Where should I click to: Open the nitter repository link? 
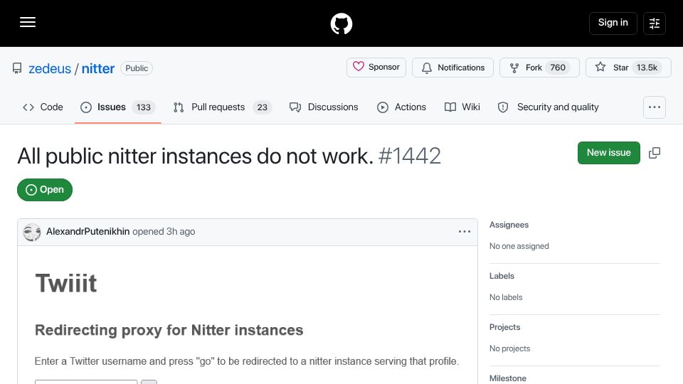point(98,68)
